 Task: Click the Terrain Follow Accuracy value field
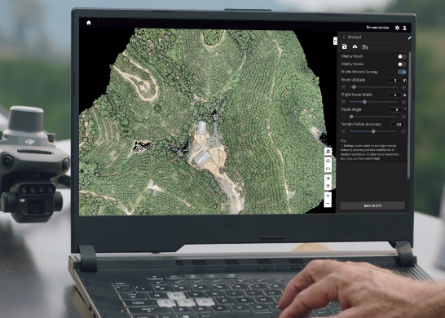click(398, 125)
